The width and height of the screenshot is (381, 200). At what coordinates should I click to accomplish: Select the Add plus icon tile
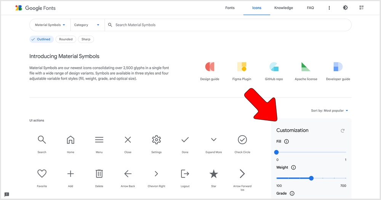pyautogui.click(x=70, y=178)
